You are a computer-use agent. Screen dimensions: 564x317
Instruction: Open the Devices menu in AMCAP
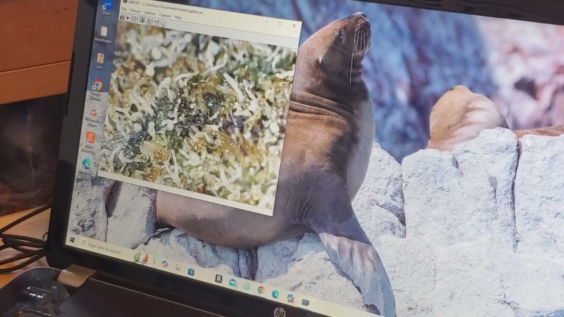pyautogui.click(x=135, y=11)
